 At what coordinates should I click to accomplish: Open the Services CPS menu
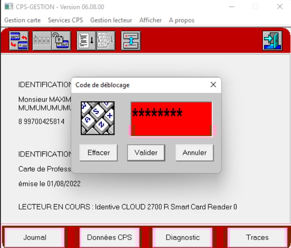pos(65,20)
